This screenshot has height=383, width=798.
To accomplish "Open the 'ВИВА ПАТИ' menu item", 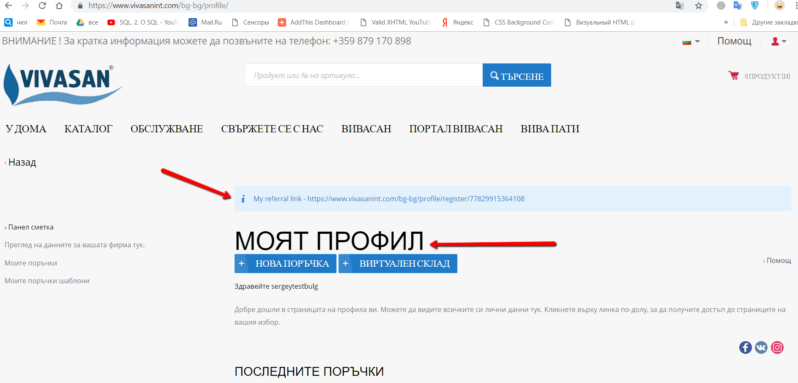I will [550, 129].
